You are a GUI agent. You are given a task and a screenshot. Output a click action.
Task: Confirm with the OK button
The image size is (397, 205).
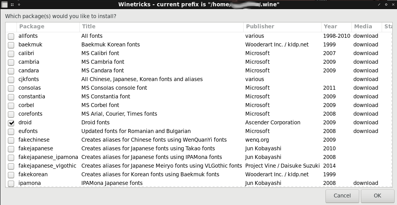click(377, 196)
